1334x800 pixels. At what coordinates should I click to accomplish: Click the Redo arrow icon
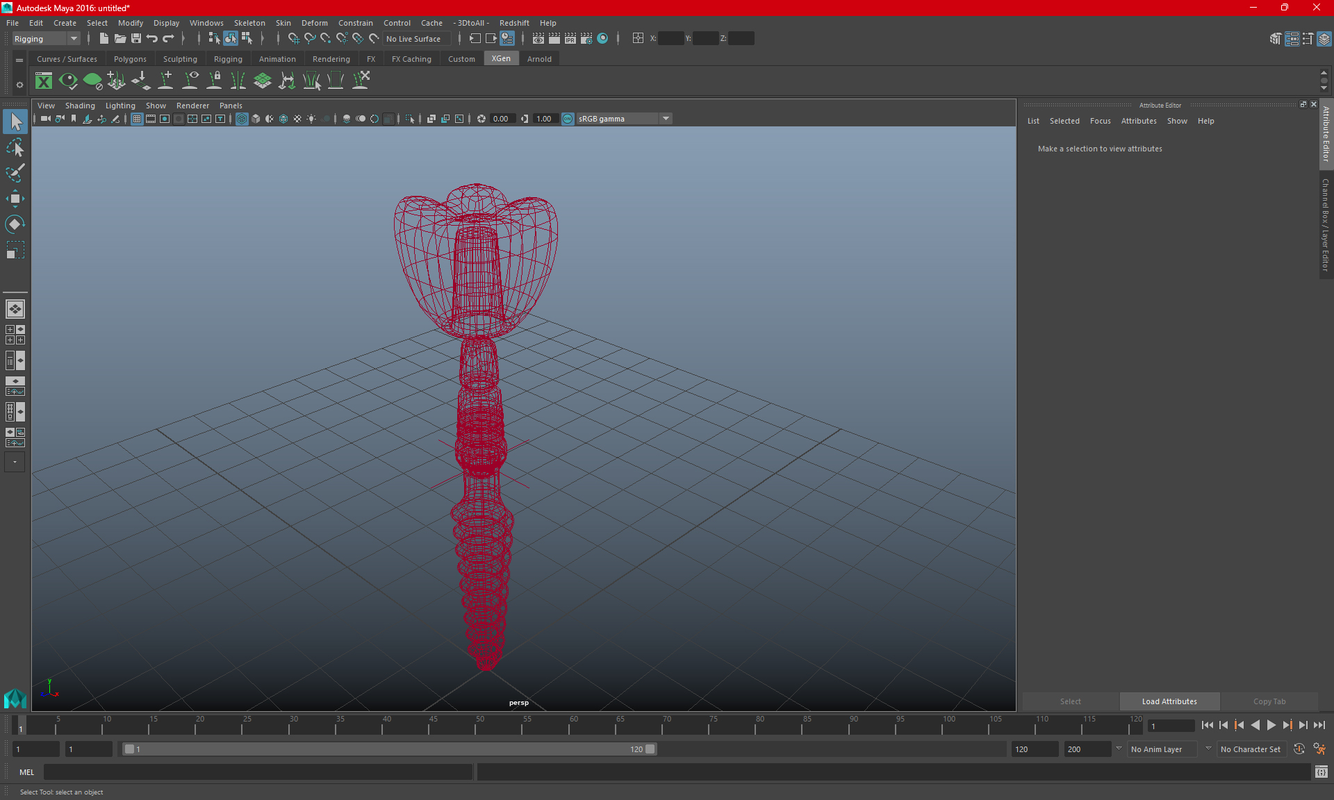(x=167, y=39)
